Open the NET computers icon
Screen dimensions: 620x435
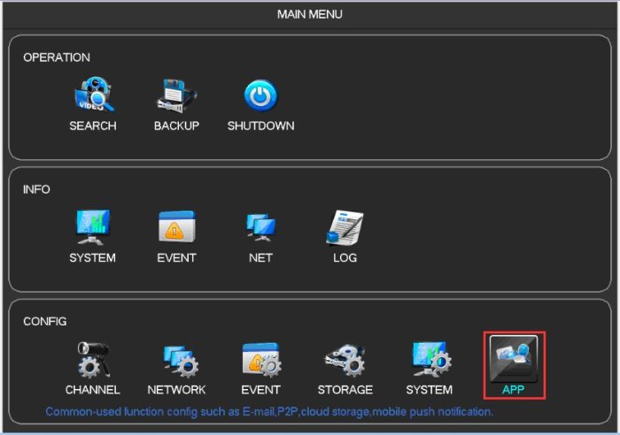tap(260, 228)
